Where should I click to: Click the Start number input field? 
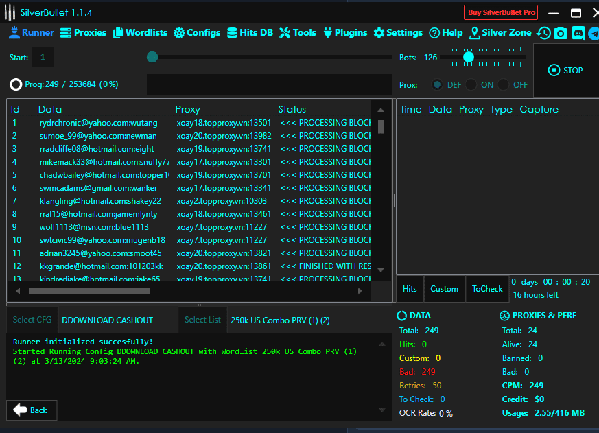(43, 58)
